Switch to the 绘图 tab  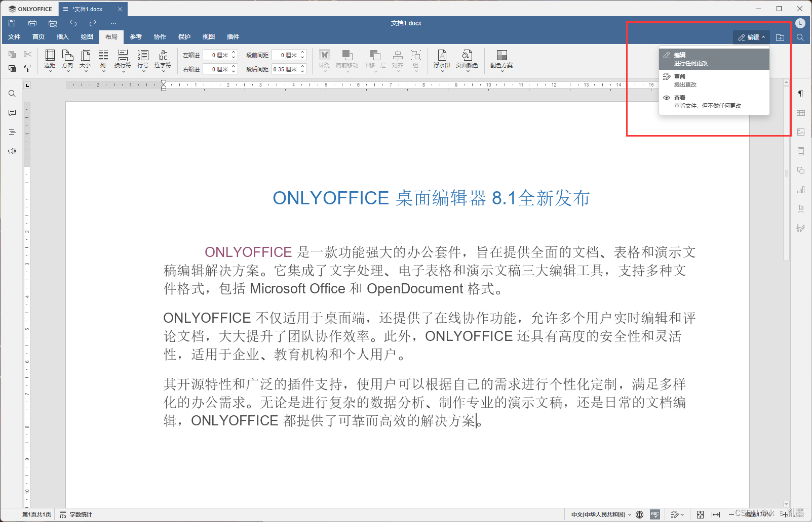(87, 37)
